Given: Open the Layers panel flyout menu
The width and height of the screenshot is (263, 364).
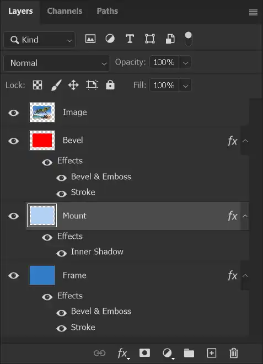Looking at the screenshot, I should 253,12.
